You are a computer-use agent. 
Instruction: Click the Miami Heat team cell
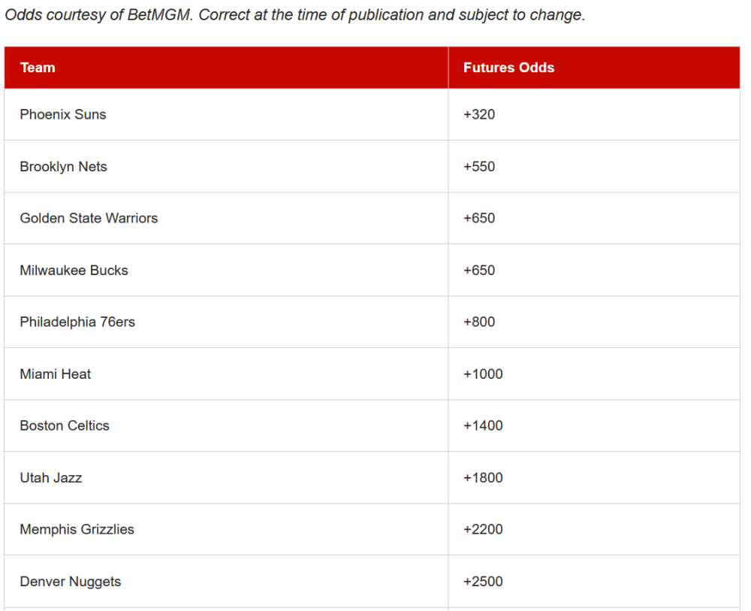click(x=226, y=374)
